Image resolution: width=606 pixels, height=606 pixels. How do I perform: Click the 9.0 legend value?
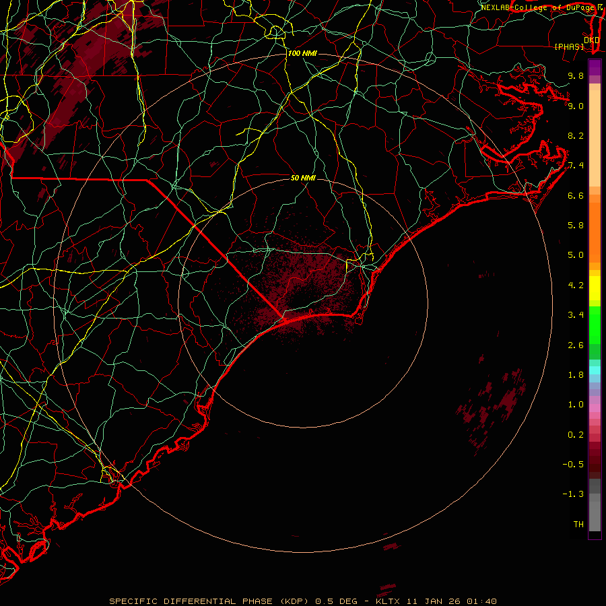tap(576, 106)
